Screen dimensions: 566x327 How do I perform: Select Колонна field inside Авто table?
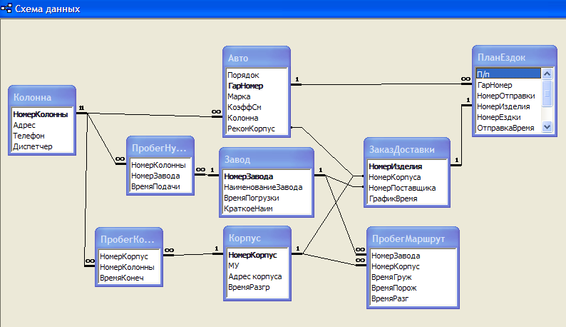tap(257, 118)
